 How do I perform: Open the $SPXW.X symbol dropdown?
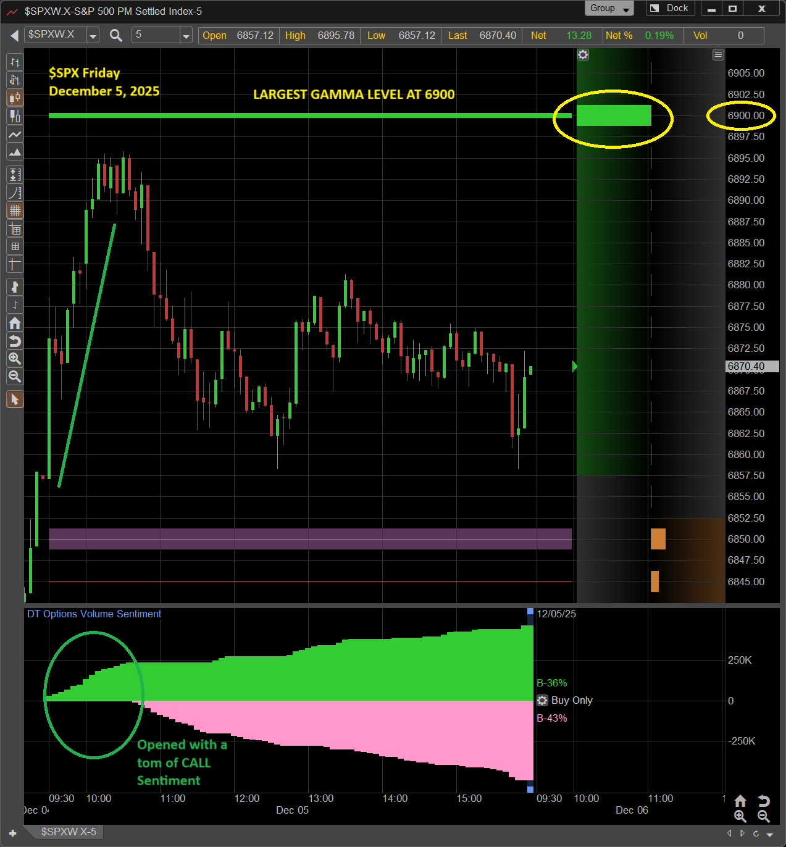click(93, 36)
